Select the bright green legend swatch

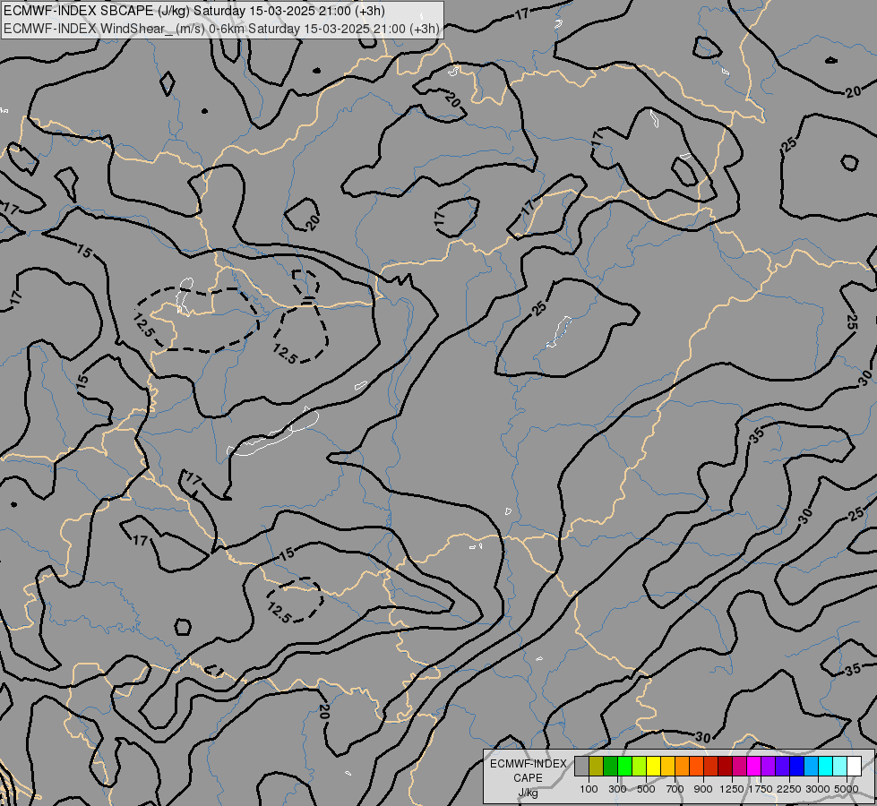[x=624, y=766]
